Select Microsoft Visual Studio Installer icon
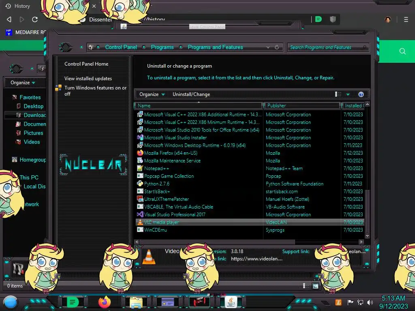This screenshot has width=415, height=311. tap(140, 138)
